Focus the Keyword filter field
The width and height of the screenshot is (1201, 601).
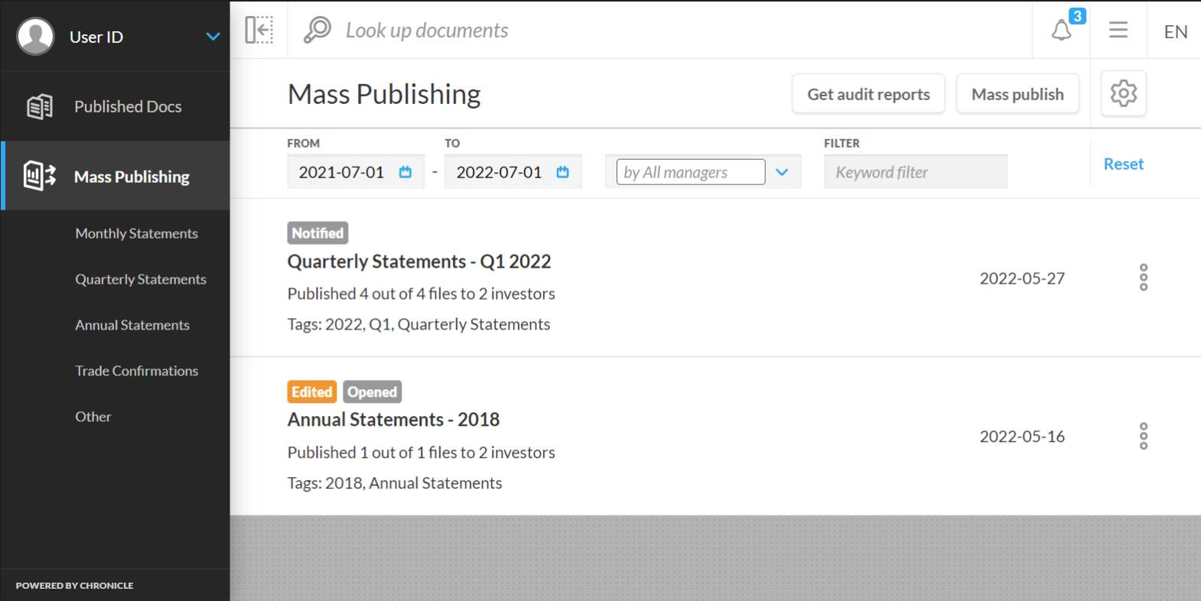point(916,172)
